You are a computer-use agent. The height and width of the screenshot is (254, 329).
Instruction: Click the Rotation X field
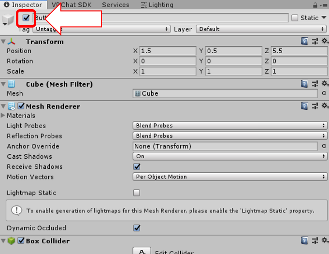[x=168, y=61]
